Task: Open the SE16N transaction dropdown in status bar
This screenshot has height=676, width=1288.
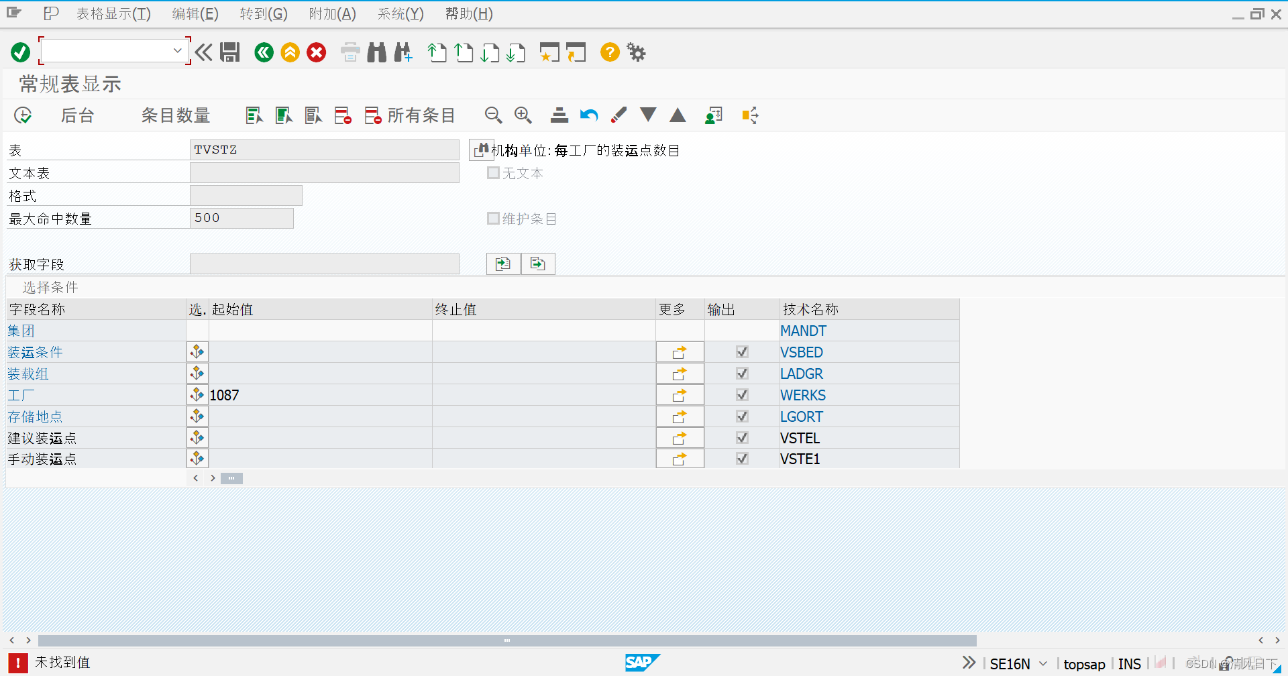Action: [1042, 663]
